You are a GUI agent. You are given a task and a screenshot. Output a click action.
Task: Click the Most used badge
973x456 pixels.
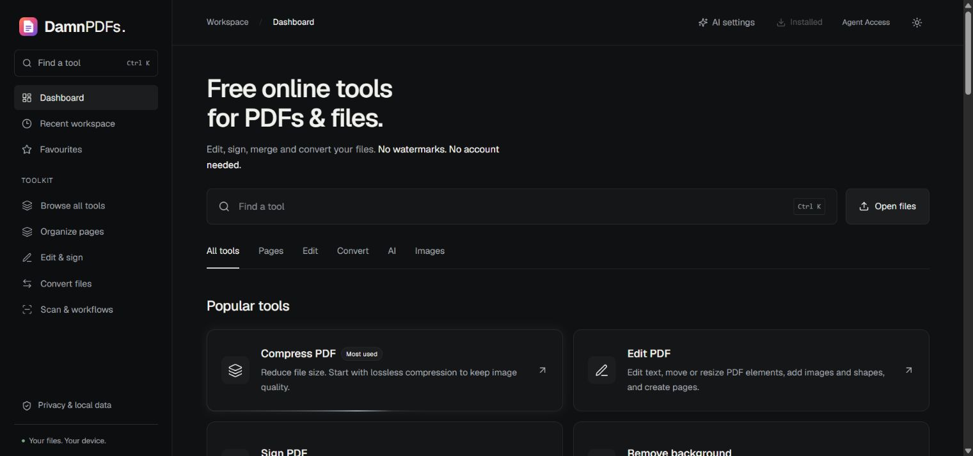pos(361,354)
